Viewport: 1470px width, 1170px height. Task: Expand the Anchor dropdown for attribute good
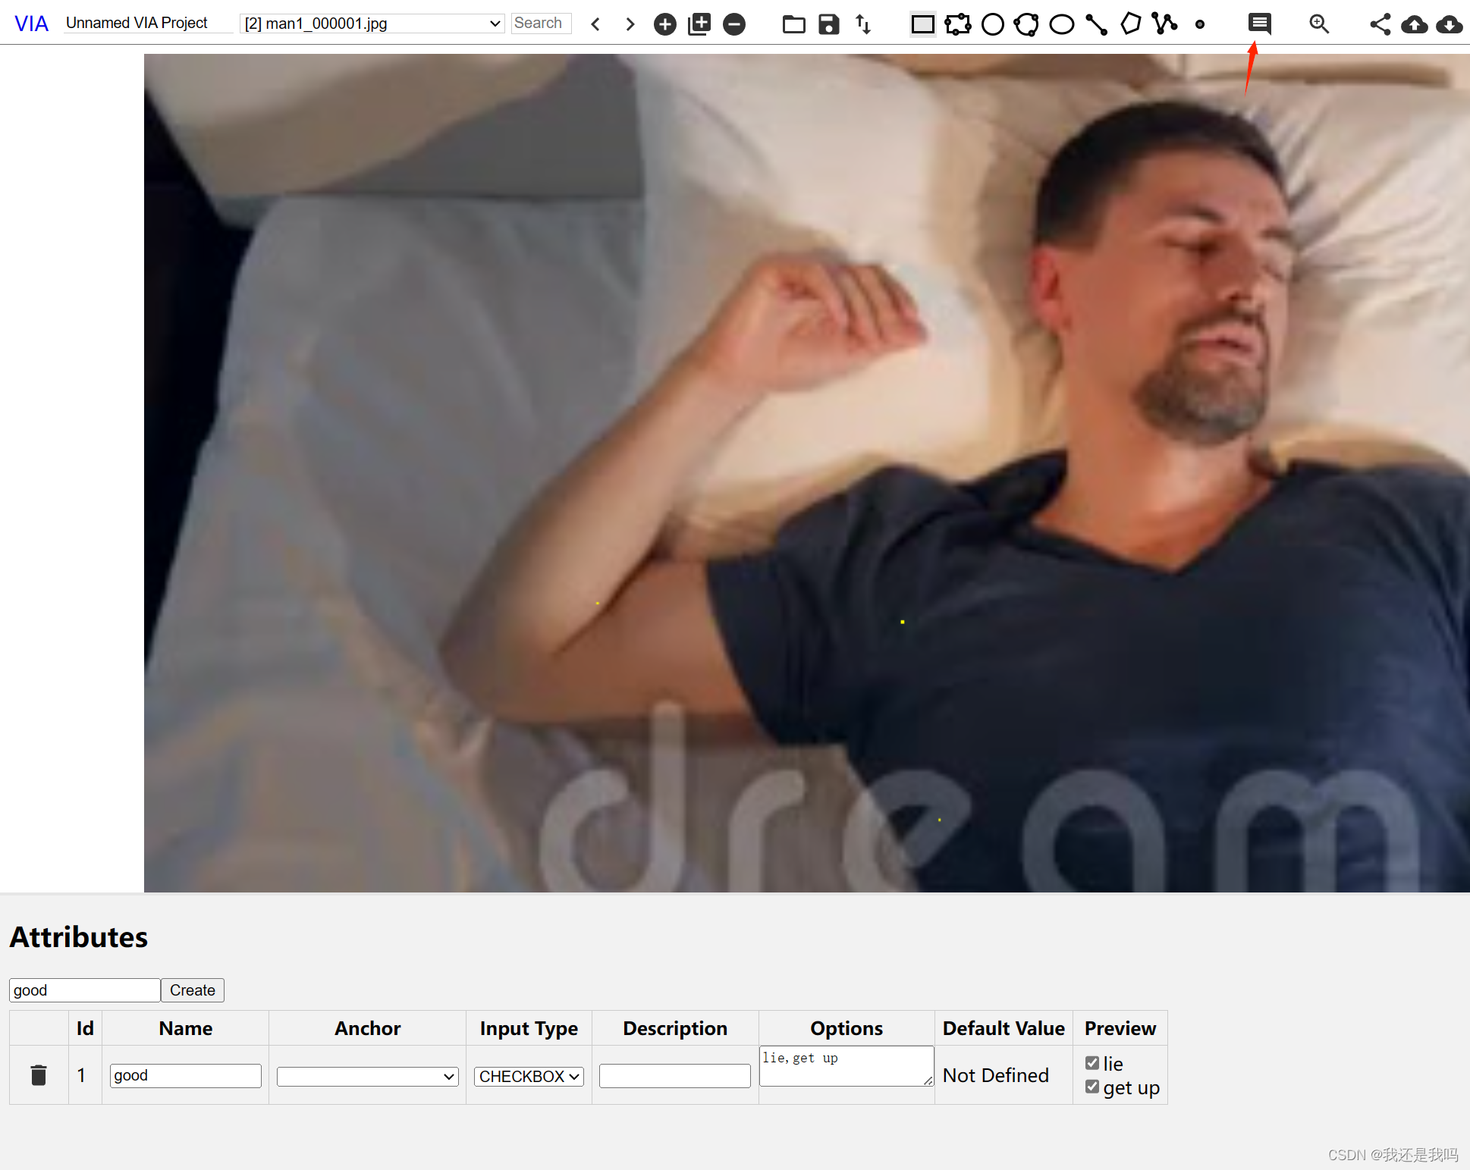click(x=368, y=1076)
